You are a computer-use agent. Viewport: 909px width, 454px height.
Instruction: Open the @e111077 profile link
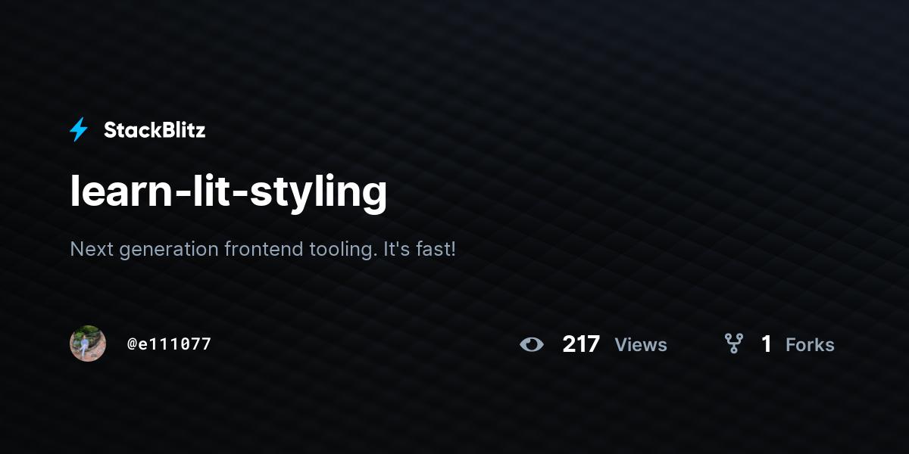(169, 344)
